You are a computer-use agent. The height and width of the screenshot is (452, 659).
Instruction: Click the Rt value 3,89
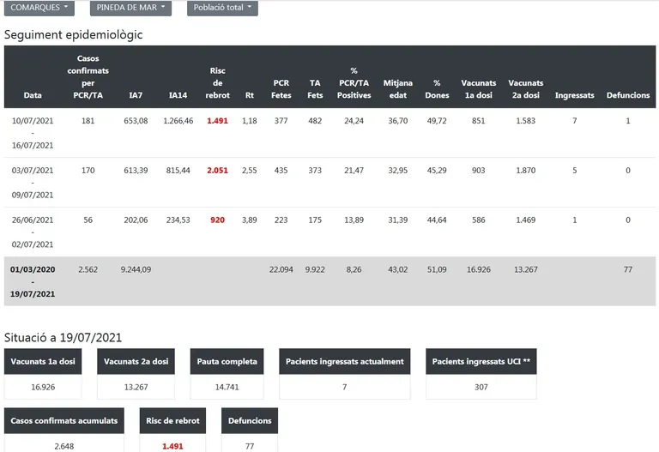(249, 220)
